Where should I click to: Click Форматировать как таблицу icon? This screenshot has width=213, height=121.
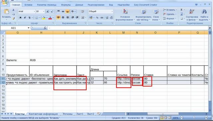pyautogui.click(x=143, y=12)
